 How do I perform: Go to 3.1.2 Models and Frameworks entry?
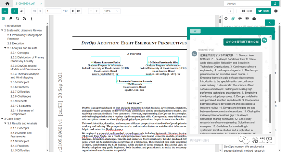21,134
